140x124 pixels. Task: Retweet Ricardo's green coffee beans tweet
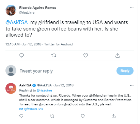pos(53,56)
